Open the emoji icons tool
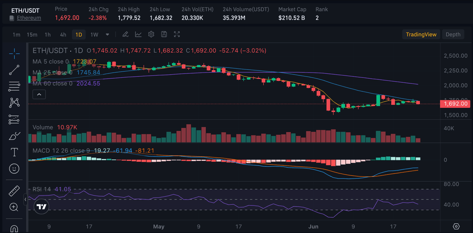The width and height of the screenshot is (473, 233). tap(14, 169)
